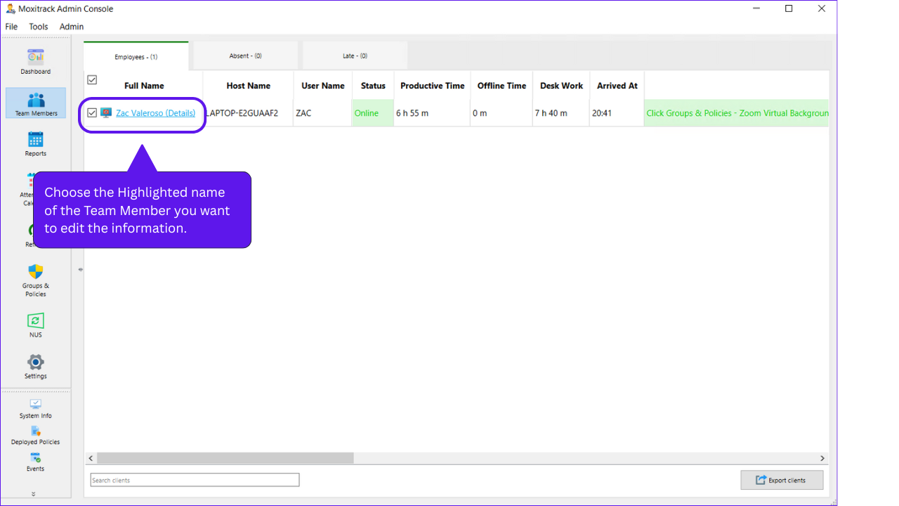Viewport: 899px width, 506px height.
Task: Click the Online status cell
Action: click(373, 113)
